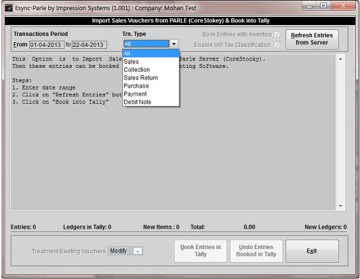Screen dimensions: 360x279
Task: Click Undo Entries Booked in Tally button
Action: [256, 250]
